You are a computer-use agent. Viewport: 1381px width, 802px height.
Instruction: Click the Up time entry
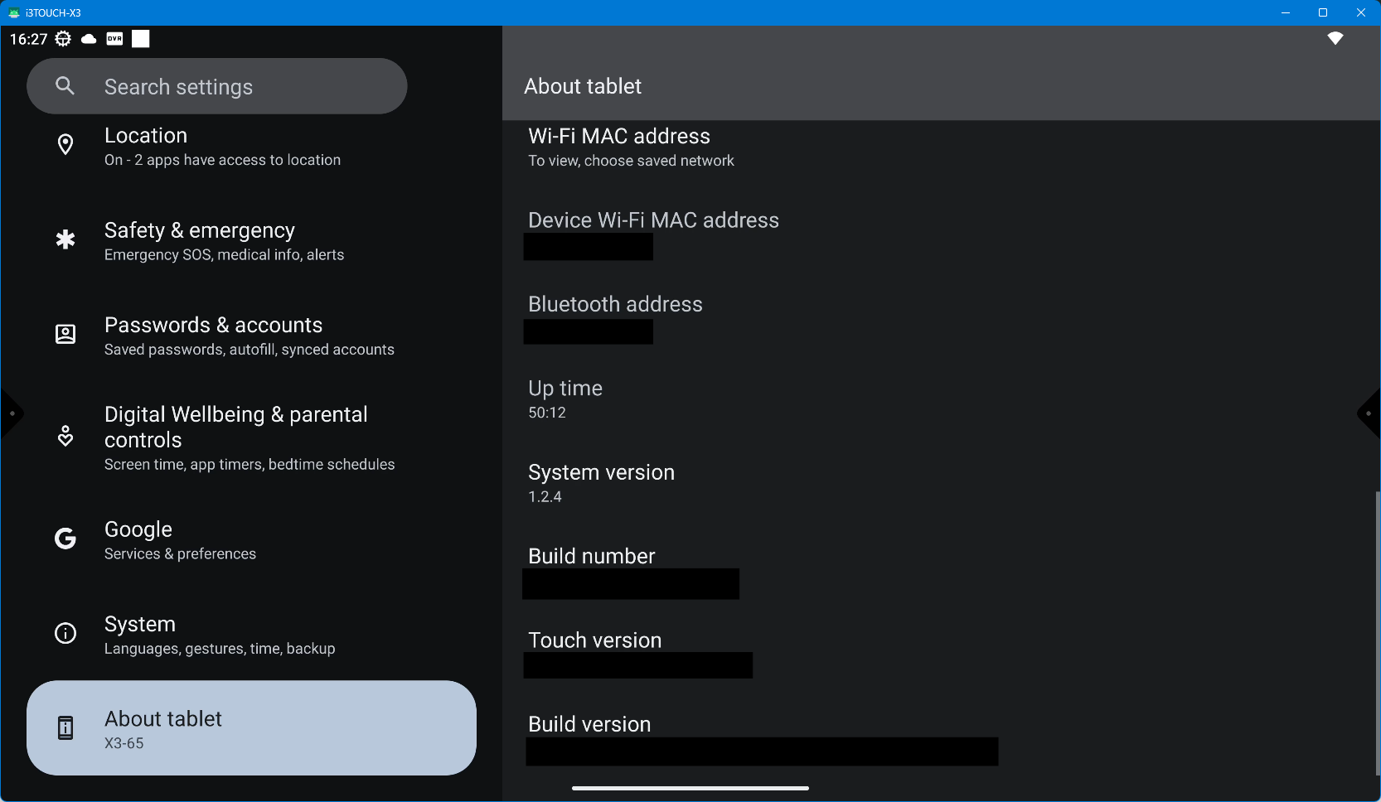pyautogui.click(x=565, y=399)
